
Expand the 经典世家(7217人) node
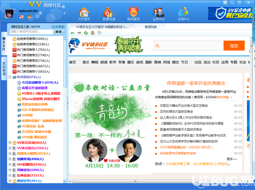point(10,175)
